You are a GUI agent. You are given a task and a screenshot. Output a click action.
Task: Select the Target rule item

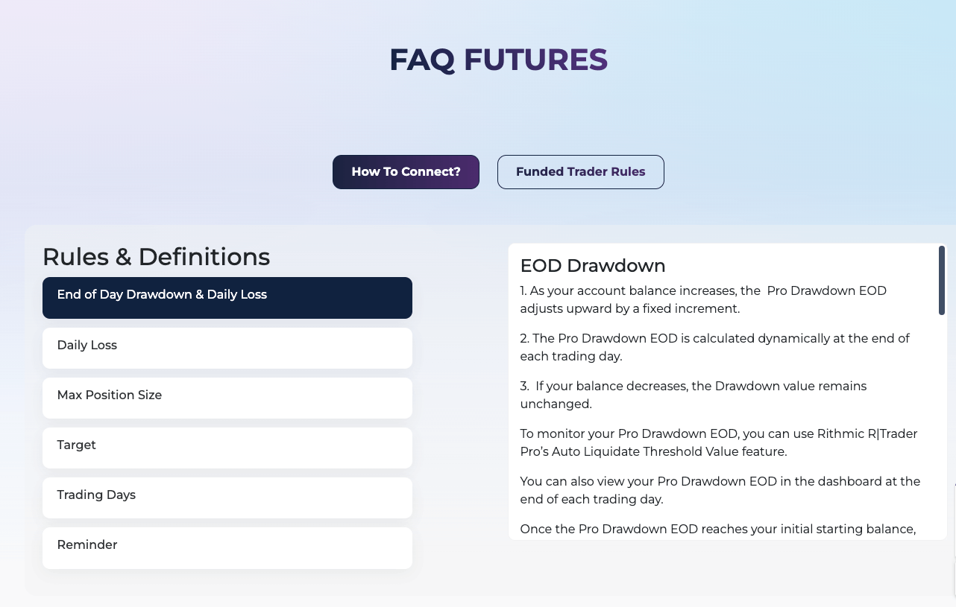pos(227,447)
